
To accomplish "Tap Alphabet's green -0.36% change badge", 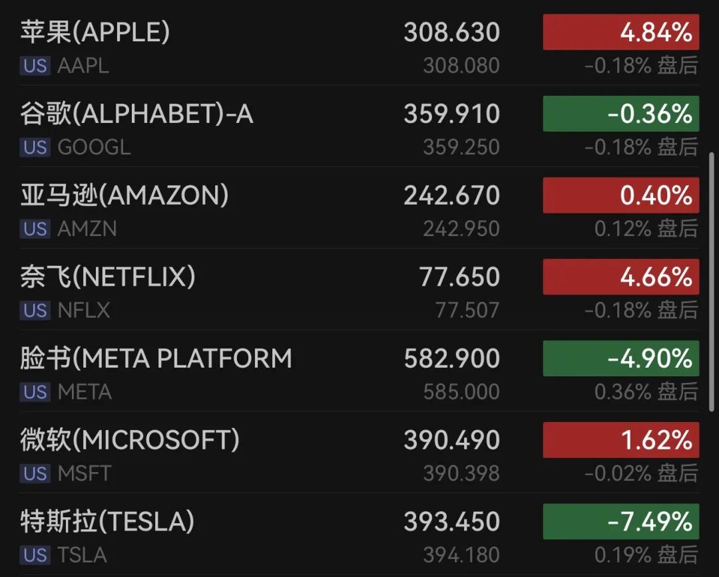I will click(x=621, y=114).
